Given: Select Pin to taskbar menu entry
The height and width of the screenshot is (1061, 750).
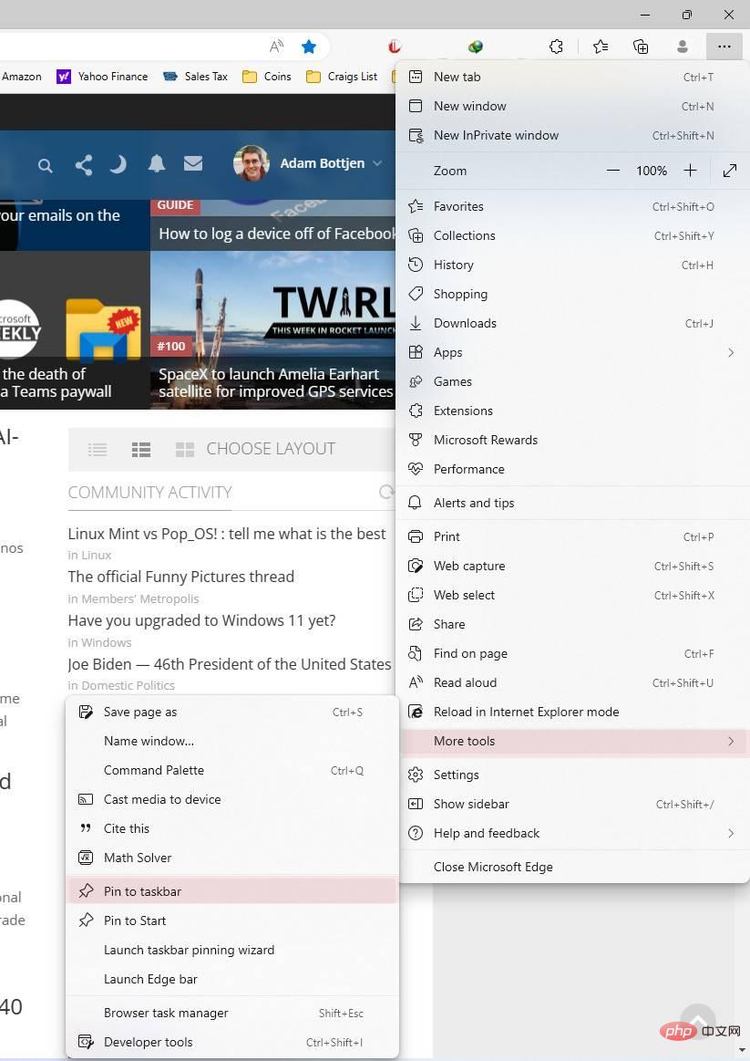Looking at the screenshot, I should click(231, 891).
